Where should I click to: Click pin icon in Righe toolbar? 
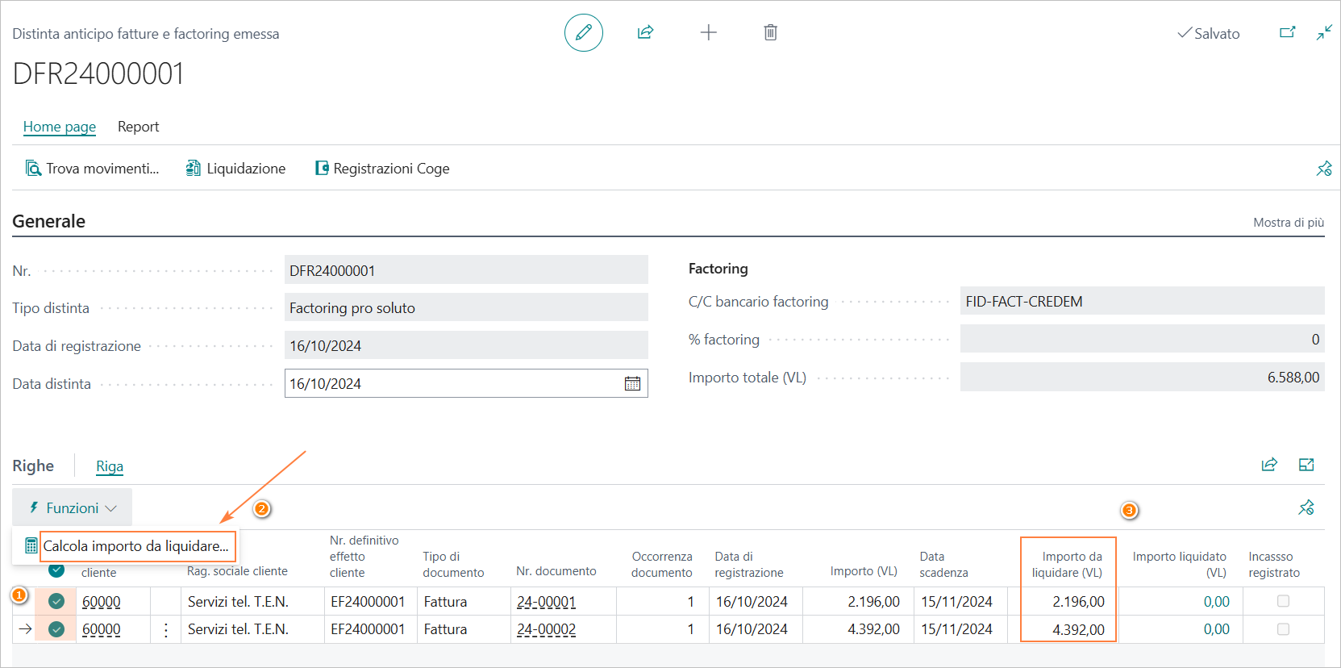(1306, 507)
